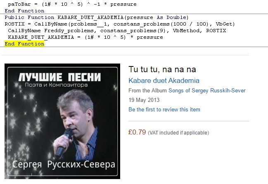Open the Songs of Sergey Russkih-Sever album link

tap(207, 90)
